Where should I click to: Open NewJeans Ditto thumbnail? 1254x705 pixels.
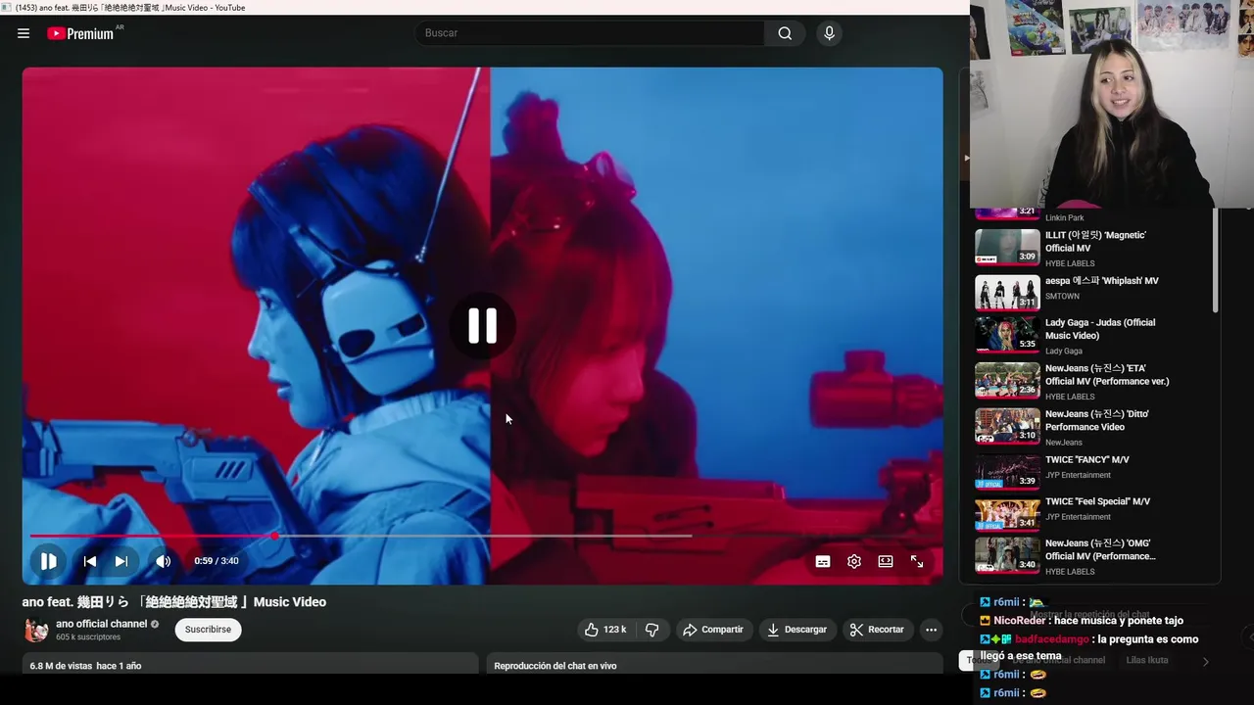click(1007, 426)
